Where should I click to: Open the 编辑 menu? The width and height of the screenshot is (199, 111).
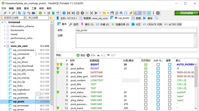tap(11, 8)
